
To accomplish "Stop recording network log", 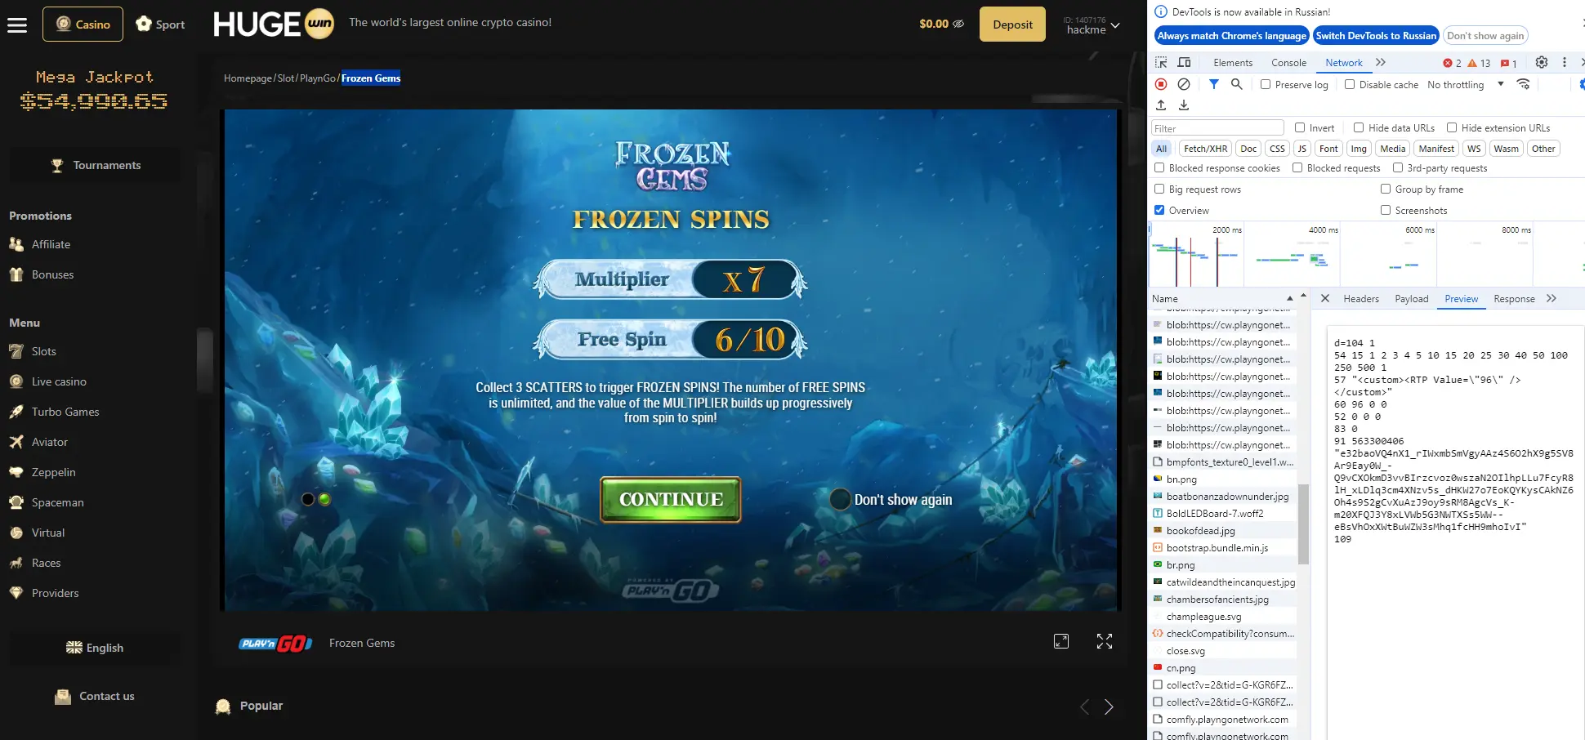I will click(1161, 84).
